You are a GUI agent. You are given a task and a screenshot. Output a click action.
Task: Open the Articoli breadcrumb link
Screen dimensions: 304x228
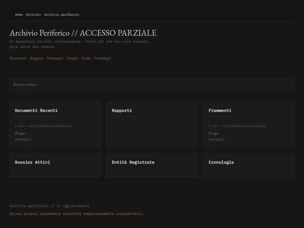(x=33, y=15)
